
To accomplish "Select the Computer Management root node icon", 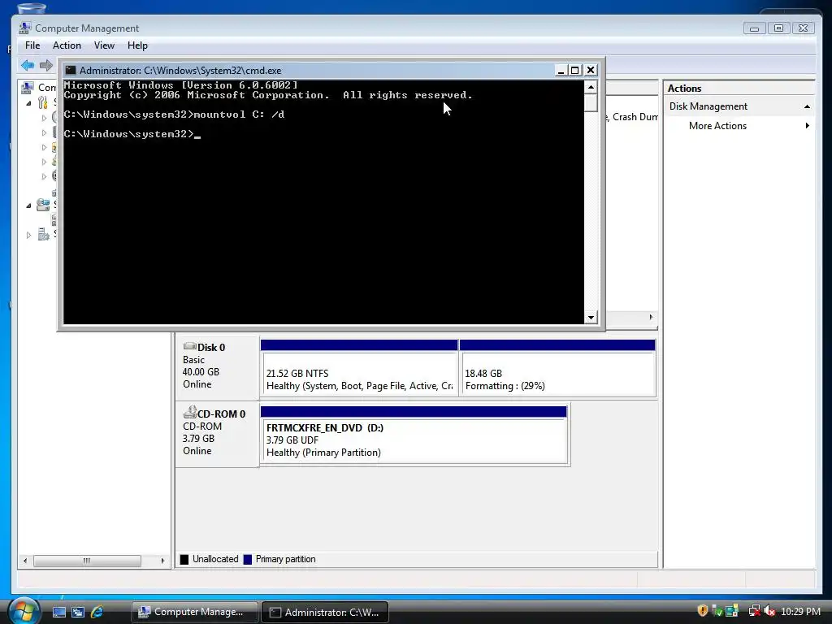I will (27, 87).
